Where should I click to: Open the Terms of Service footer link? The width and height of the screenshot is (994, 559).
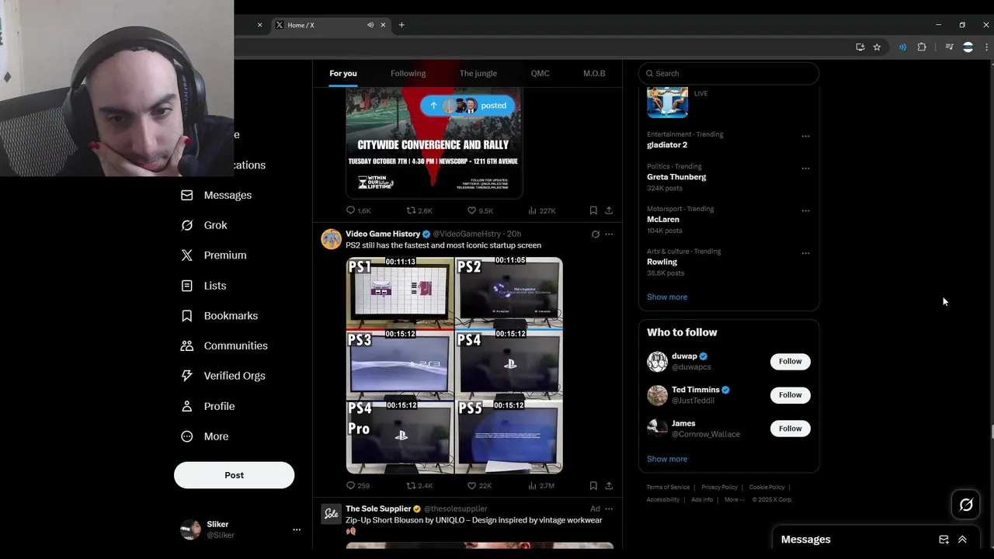668,488
